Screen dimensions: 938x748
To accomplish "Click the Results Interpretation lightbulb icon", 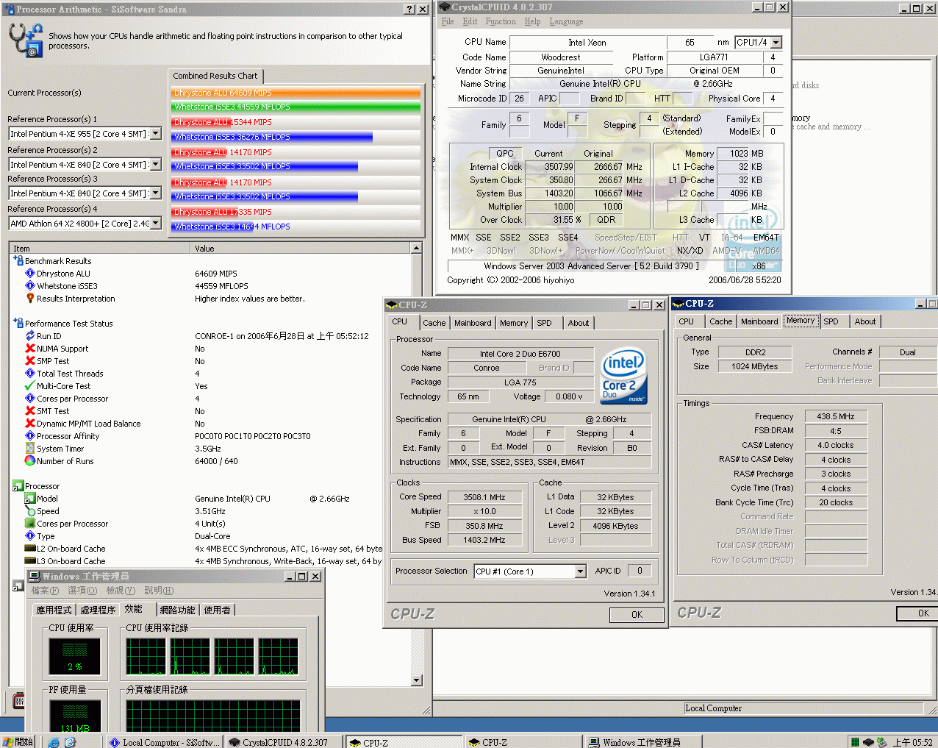I will click(x=30, y=299).
